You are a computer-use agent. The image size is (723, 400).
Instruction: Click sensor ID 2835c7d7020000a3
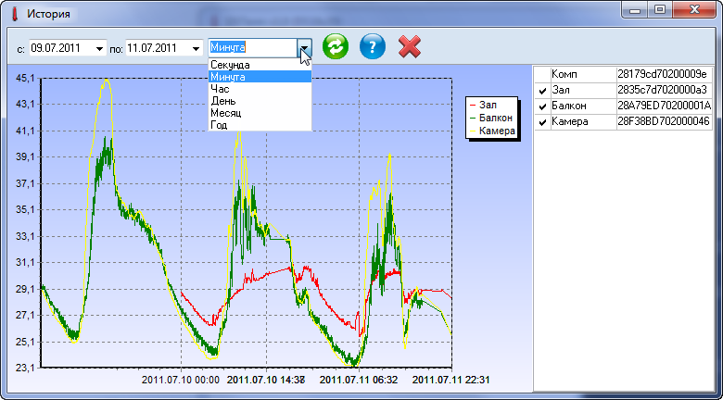click(x=662, y=91)
